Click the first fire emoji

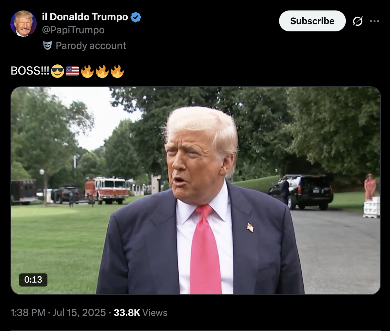[87, 71]
